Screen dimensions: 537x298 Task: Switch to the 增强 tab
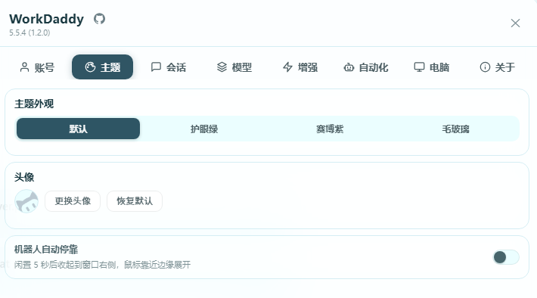point(300,67)
